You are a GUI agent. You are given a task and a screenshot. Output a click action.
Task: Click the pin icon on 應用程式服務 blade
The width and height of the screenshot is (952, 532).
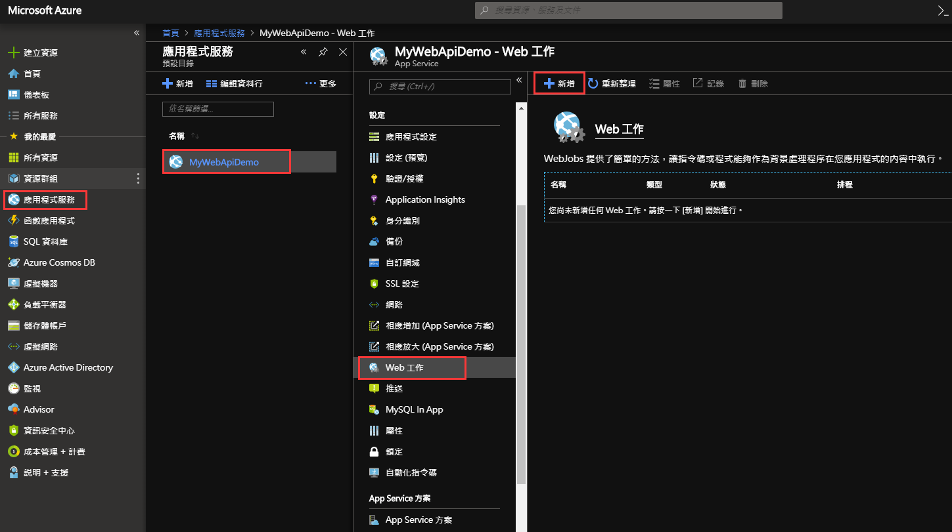pyautogui.click(x=323, y=52)
